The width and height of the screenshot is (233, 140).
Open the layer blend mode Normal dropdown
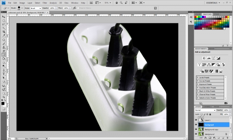point(205,110)
